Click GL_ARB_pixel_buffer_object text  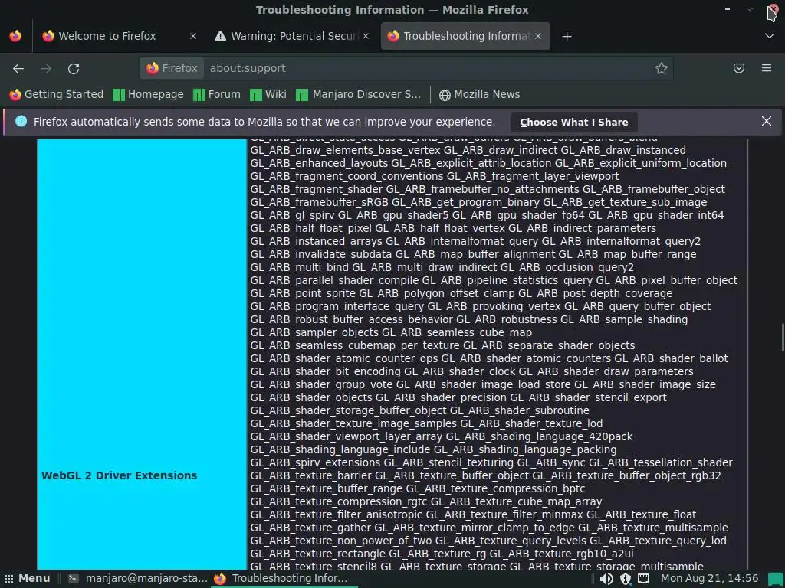tap(666, 280)
